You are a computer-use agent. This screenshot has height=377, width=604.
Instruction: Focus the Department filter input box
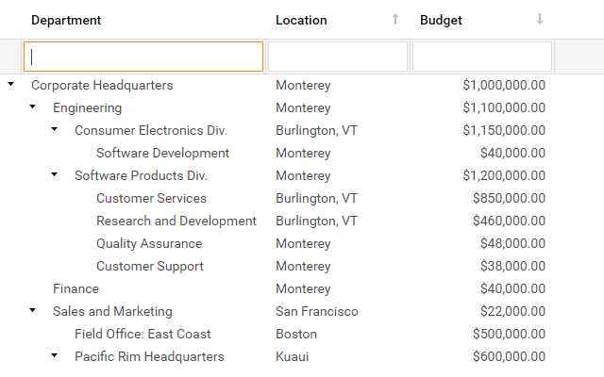coord(143,57)
